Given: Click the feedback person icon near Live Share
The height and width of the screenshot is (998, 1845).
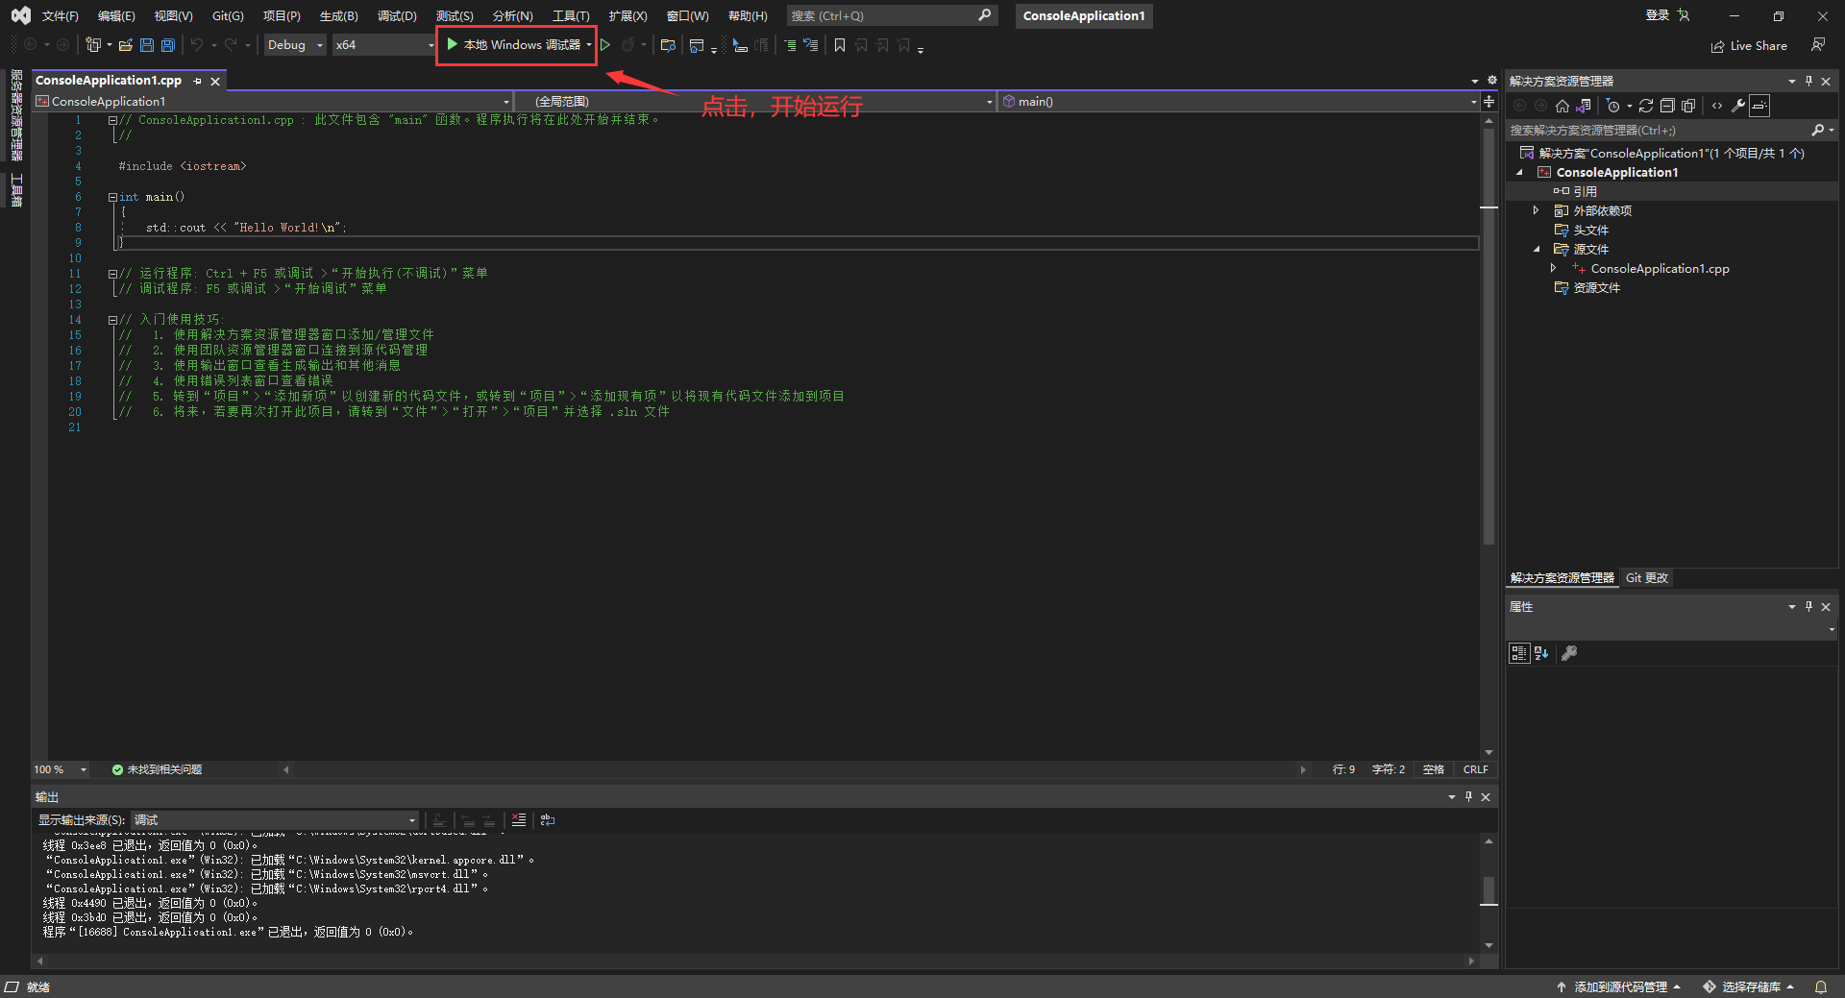Looking at the screenshot, I should pyautogui.click(x=1818, y=45).
